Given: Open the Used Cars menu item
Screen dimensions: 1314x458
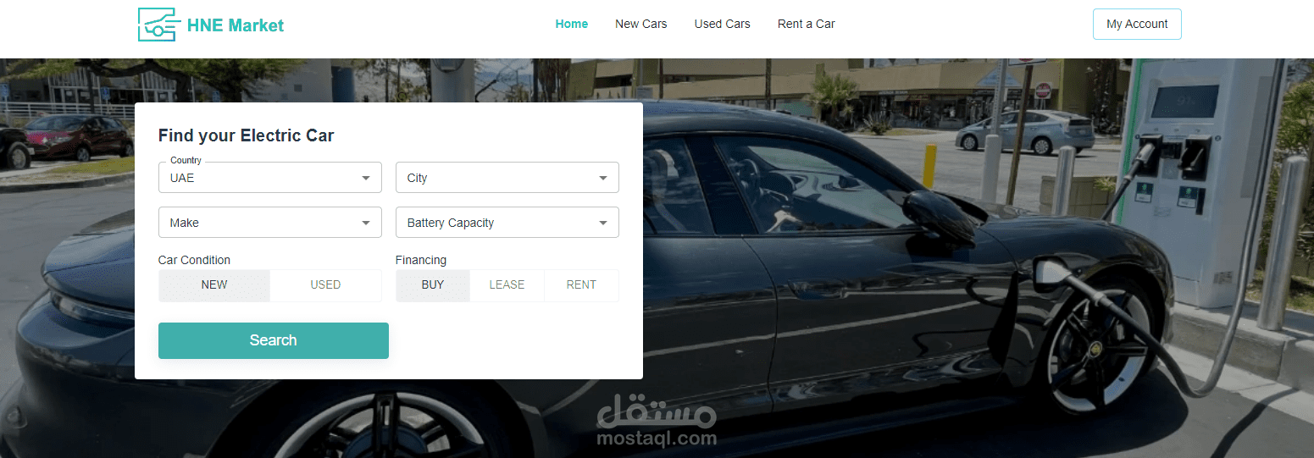Looking at the screenshot, I should click(723, 24).
